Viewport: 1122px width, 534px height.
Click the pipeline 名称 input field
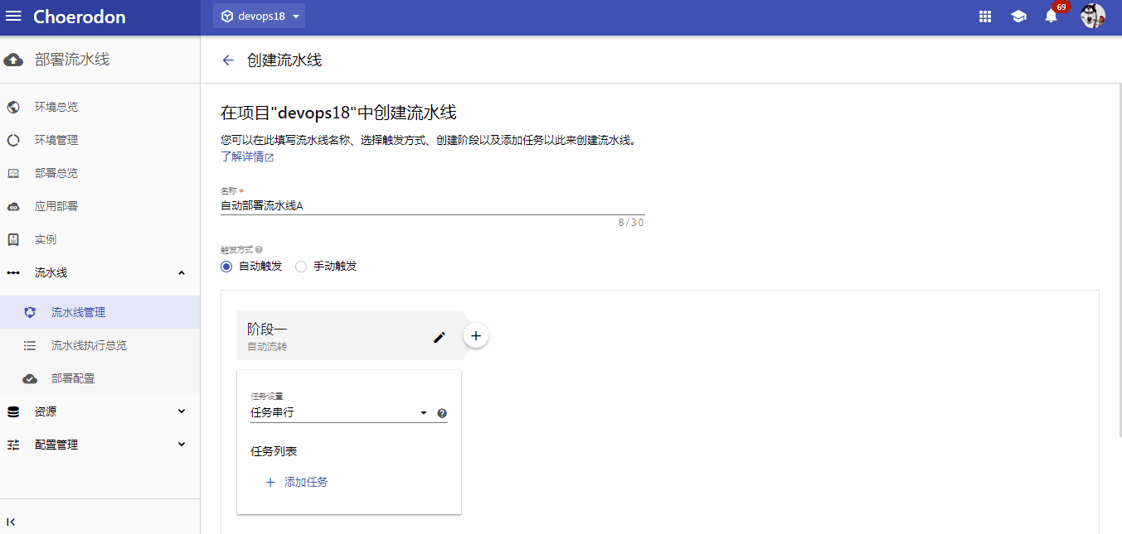(x=433, y=205)
